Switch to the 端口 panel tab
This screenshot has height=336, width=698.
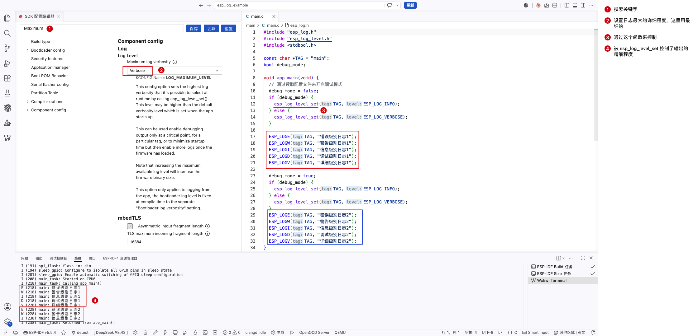click(92, 258)
